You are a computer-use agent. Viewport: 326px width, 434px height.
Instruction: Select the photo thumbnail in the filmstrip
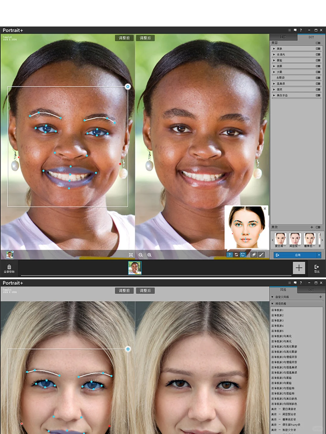pos(135,268)
